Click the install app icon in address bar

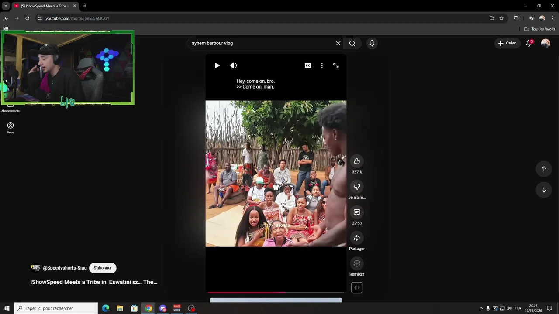492,18
